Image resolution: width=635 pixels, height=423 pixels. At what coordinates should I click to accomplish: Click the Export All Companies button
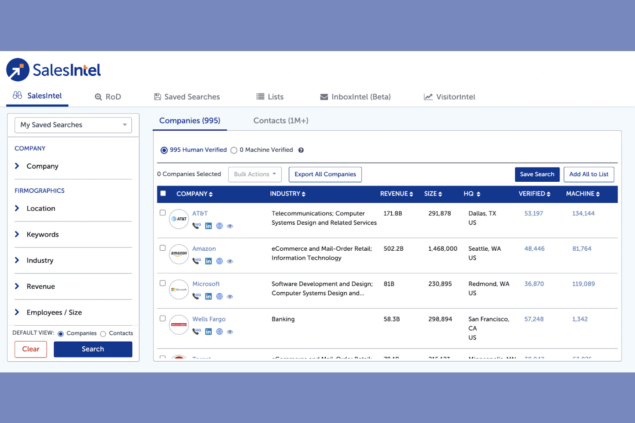[325, 174]
